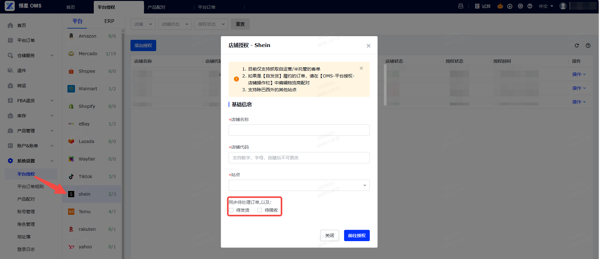Viewport: 600px width, 259px height.
Task: Select the eBay platform
Action: coord(92,124)
